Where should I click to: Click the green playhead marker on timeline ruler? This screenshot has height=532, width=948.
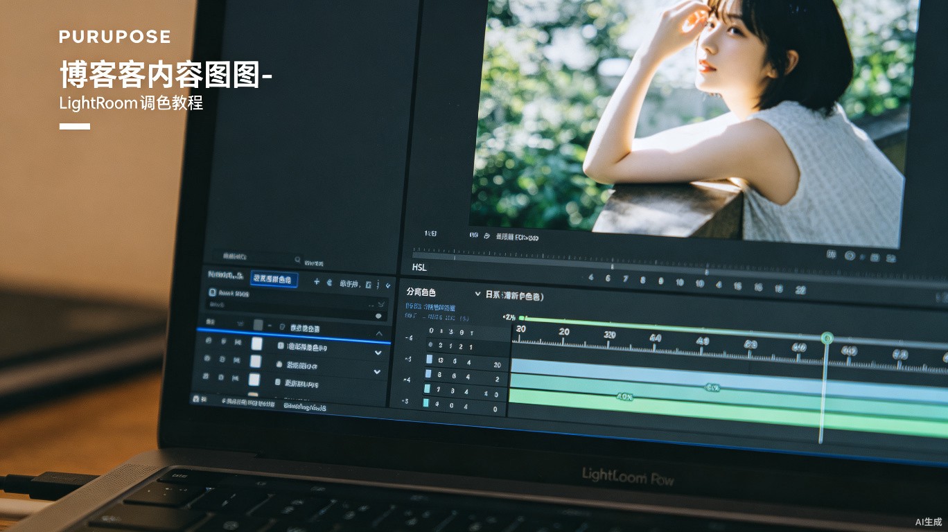pos(826,338)
